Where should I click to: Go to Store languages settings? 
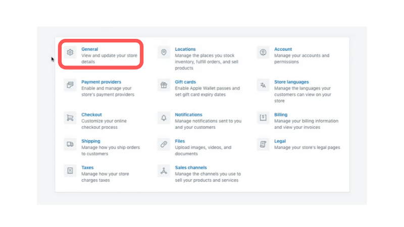[x=291, y=82]
